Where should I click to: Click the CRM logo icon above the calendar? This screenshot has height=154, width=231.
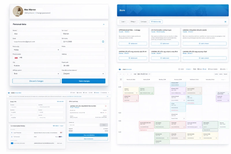120,69
